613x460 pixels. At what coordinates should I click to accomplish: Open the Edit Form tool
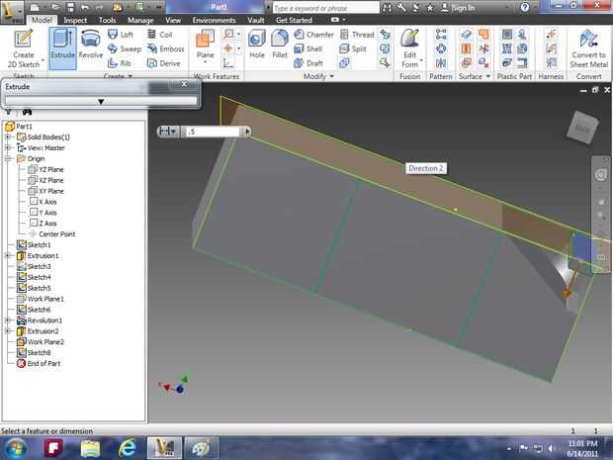pos(409,48)
